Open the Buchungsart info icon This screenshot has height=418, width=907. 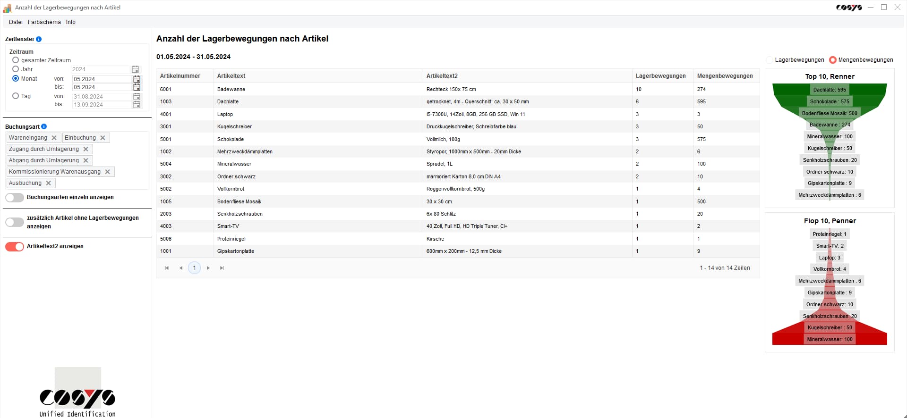44,126
